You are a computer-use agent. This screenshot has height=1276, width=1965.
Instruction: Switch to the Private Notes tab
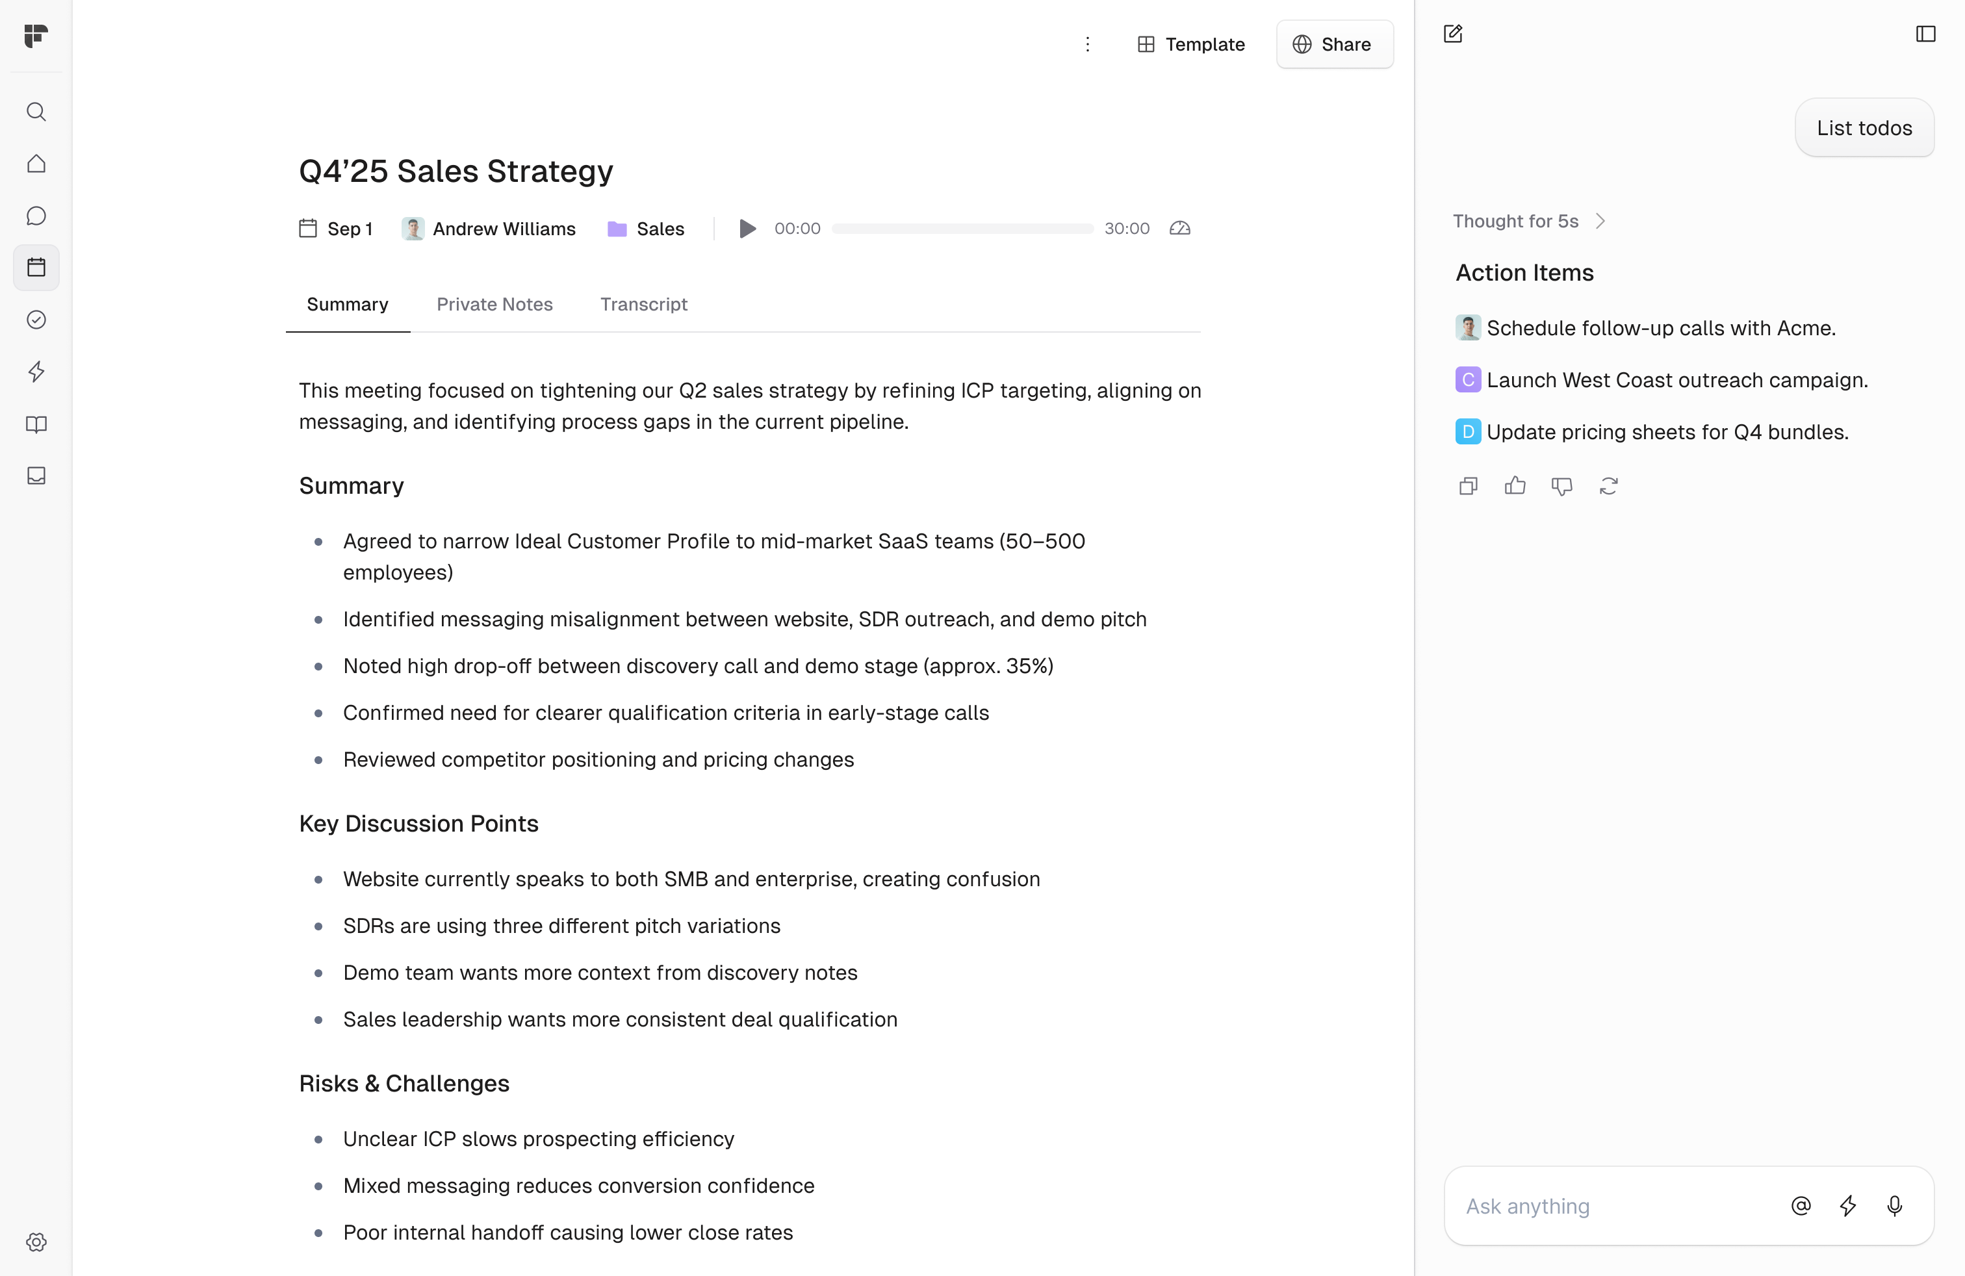[494, 305]
